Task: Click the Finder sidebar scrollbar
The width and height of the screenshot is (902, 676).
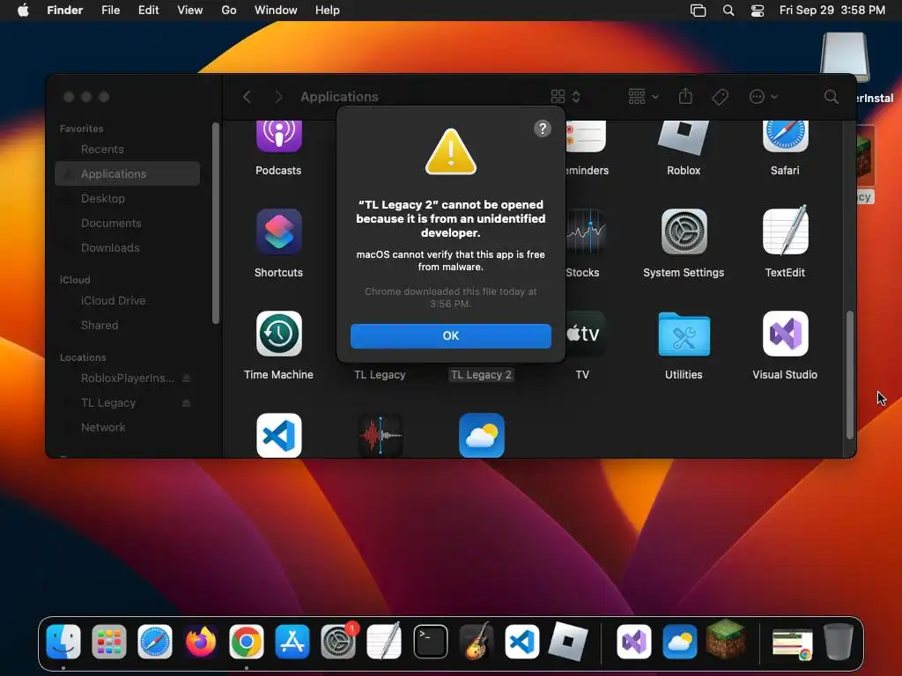Action: (216, 224)
